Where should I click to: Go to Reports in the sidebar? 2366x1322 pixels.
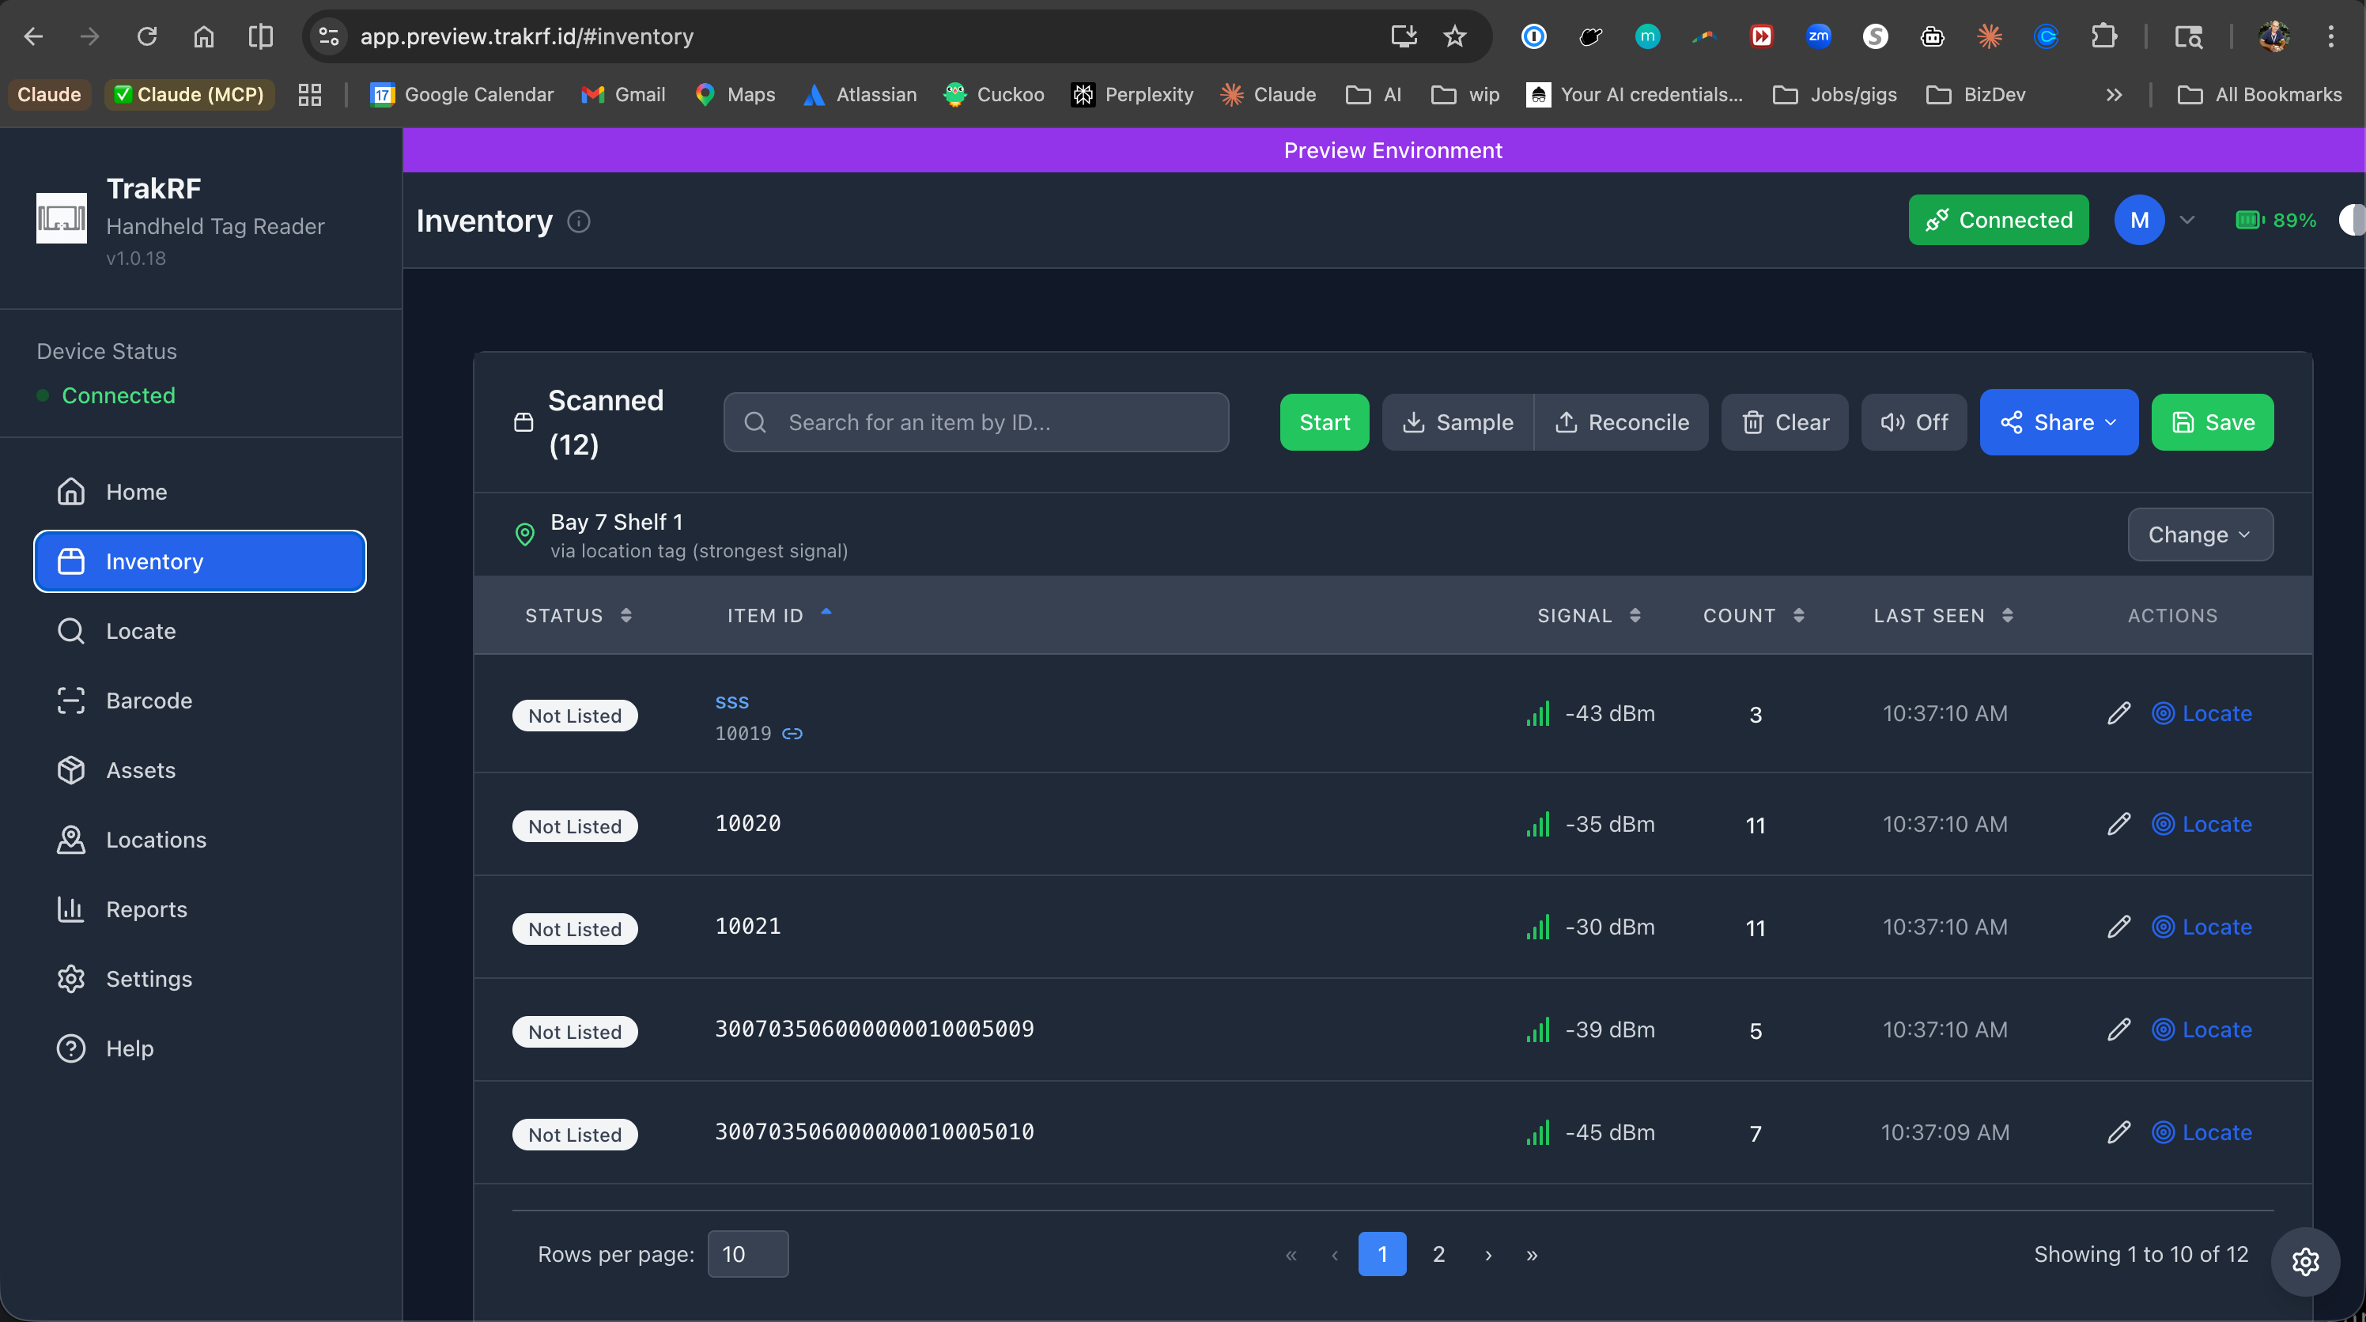click(146, 909)
